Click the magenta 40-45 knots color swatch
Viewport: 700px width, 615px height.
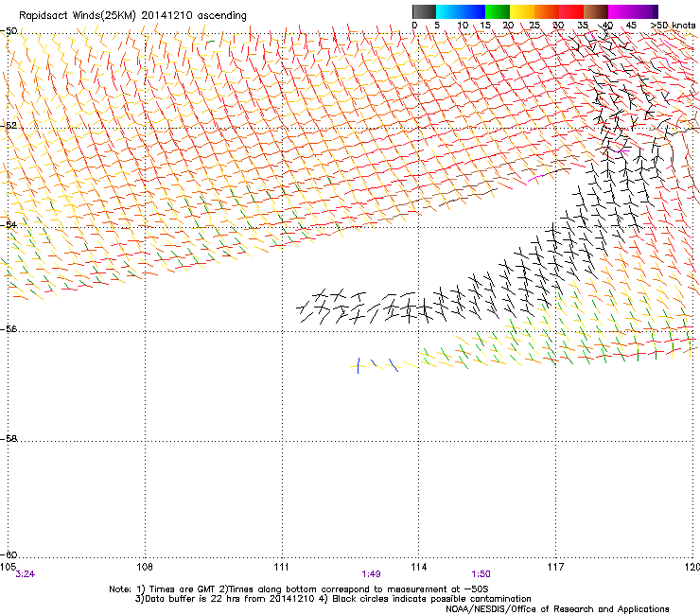[x=621, y=11]
